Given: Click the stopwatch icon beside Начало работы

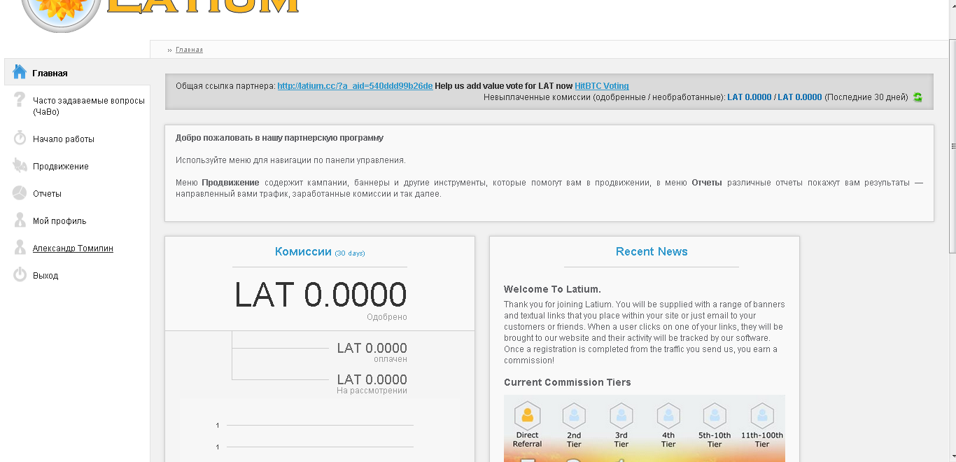Looking at the screenshot, I should click(x=20, y=138).
